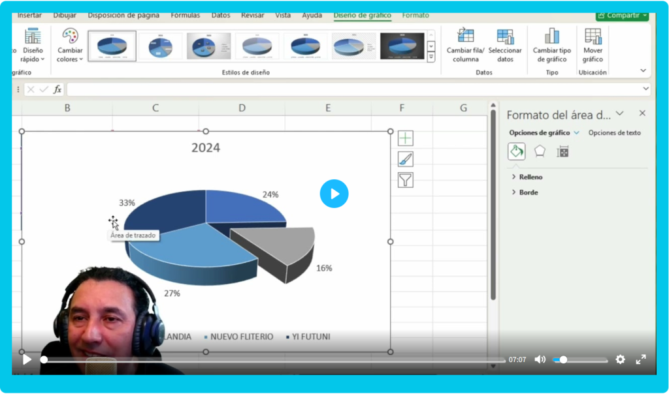Click the video volume slider
The image size is (669, 394).
[580, 359]
